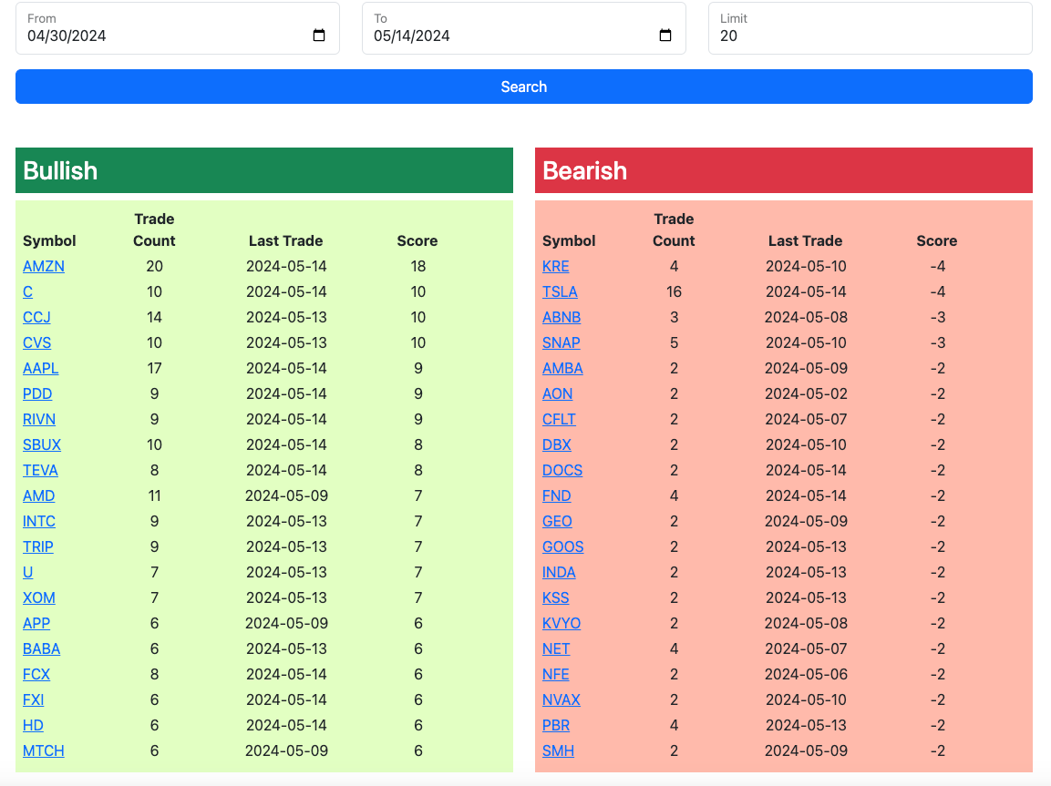
Task: Open the SNAP symbol link
Action: tap(561, 342)
